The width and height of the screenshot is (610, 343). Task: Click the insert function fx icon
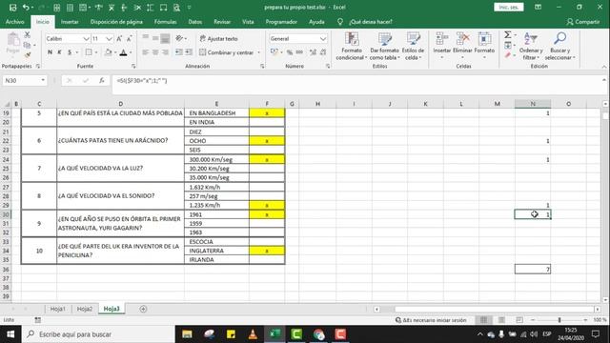(102, 80)
